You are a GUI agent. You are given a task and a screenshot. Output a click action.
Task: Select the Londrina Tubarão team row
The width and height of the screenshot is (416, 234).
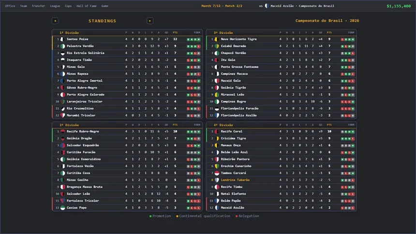point(281,180)
